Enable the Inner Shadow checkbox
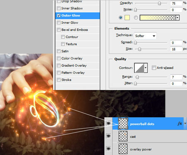 [59, 8]
